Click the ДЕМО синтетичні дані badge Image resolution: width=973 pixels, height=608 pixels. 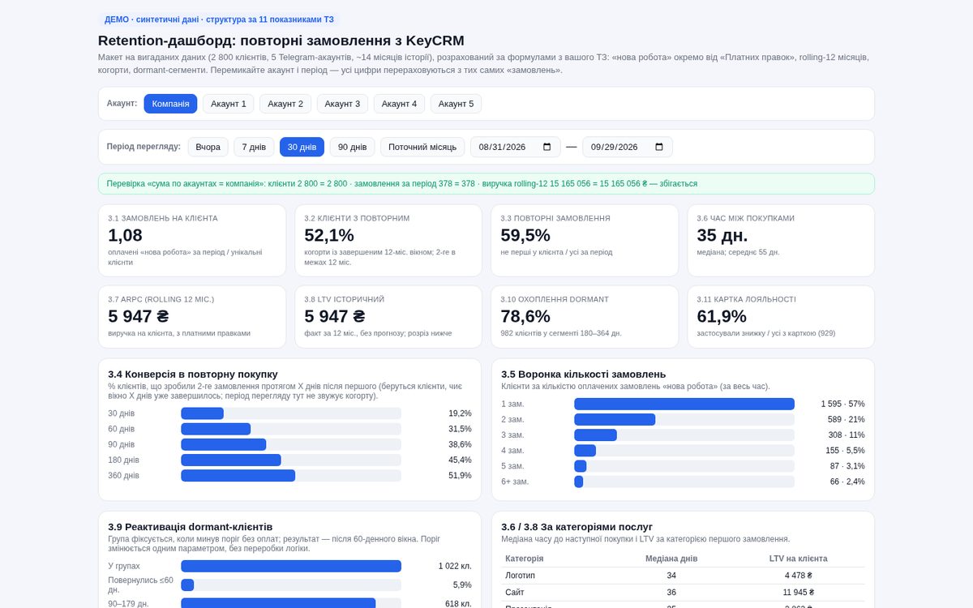219,19
